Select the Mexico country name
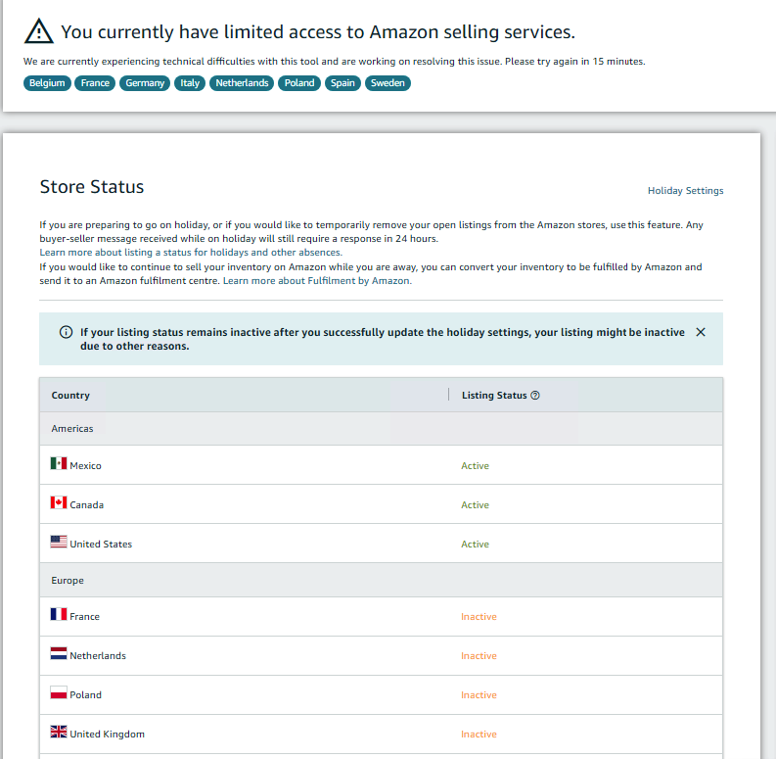This screenshot has height=759, width=776. pyautogui.click(x=85, y=466)
